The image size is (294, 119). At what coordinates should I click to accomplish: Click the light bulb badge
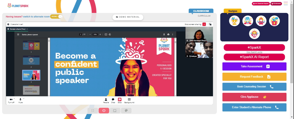pos(254,34)
